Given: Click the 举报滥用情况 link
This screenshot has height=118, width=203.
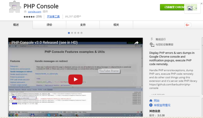Looking at the screenshot, I should tap(162, 105).
